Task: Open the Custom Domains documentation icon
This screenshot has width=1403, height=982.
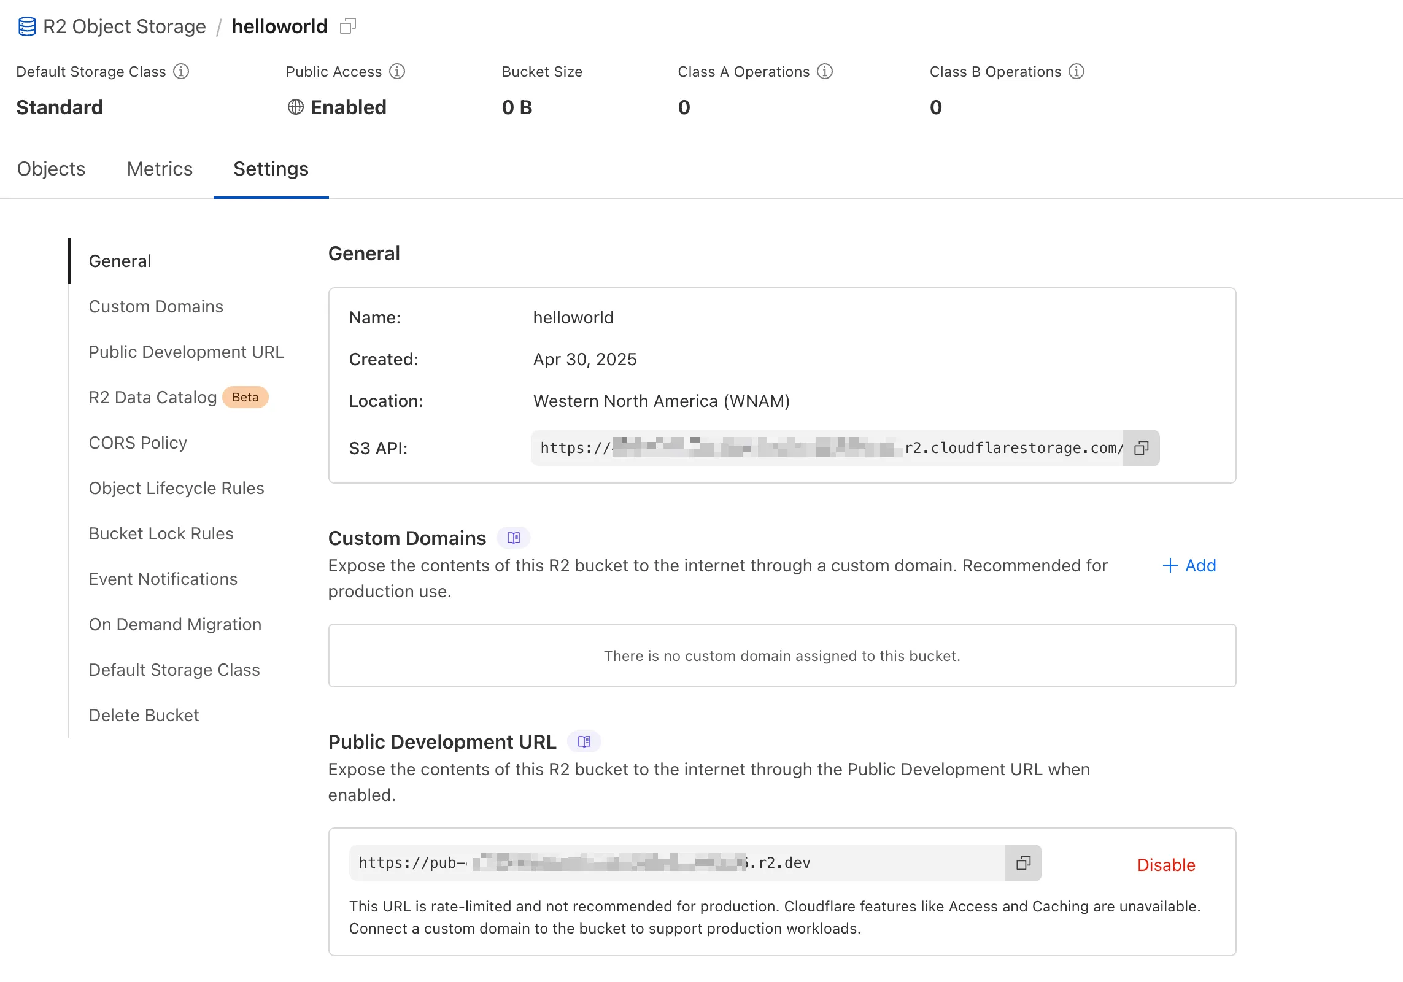Action: pyautogui.click(x=514, y=537)
